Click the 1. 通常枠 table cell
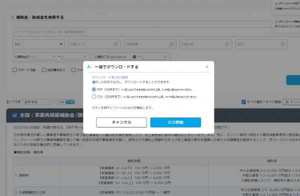 click(36, 175)
